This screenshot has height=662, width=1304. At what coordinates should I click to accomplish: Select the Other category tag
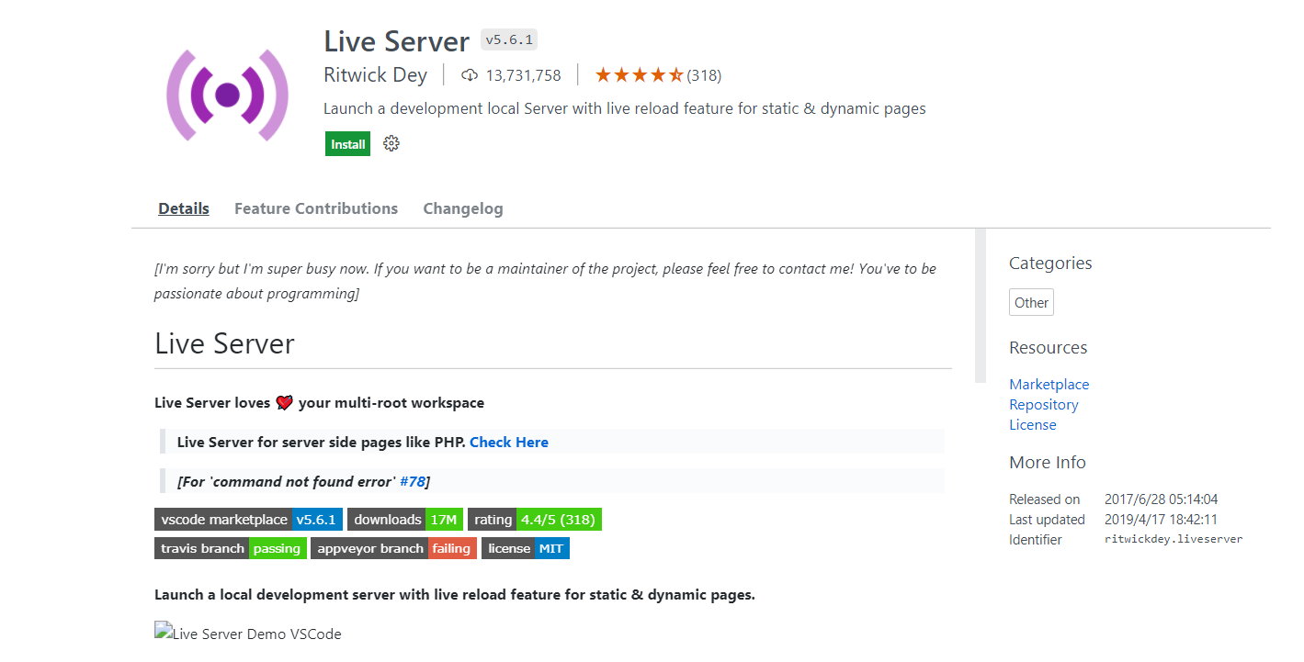(x=1031, y=303)
